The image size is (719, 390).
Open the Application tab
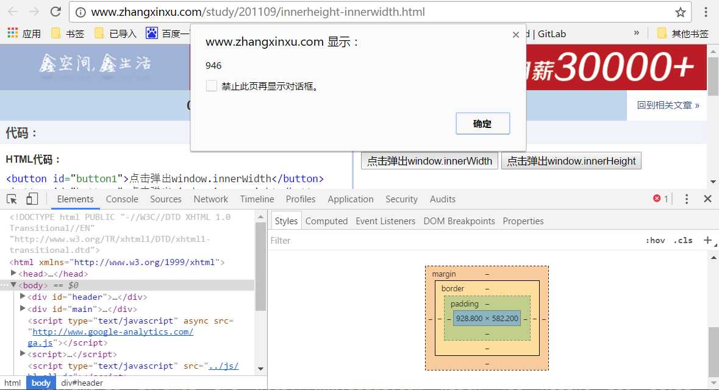click(350, 199)
